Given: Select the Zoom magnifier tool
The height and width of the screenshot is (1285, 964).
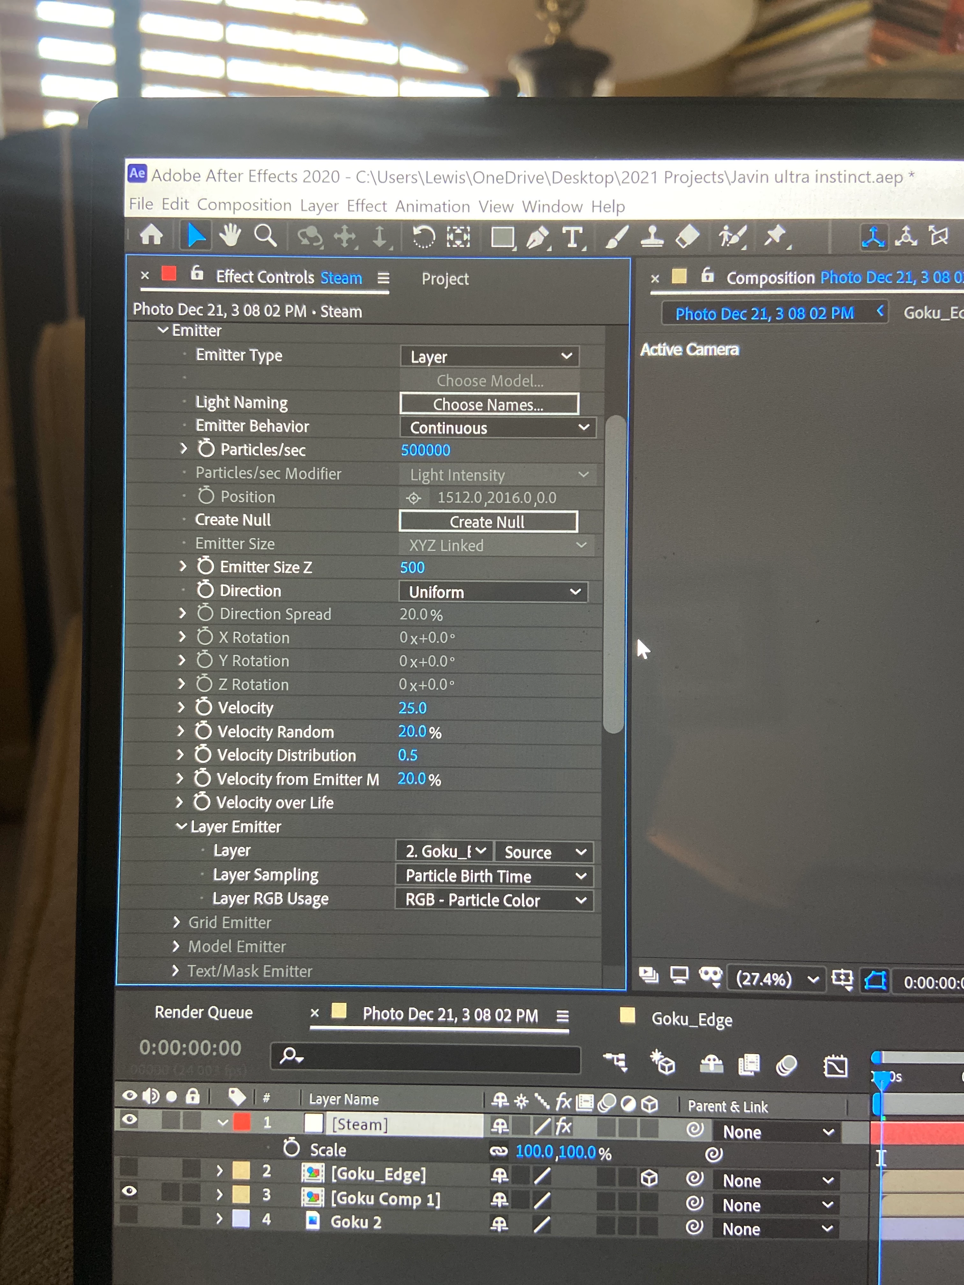Looking at the screenshot, I should pos(265,236).
